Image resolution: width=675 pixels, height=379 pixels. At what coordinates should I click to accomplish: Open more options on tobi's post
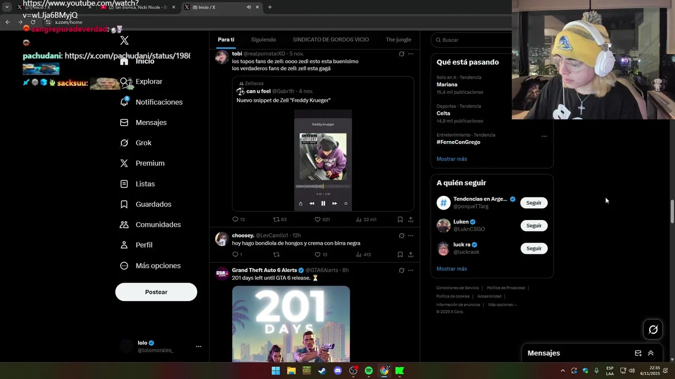coord(411,54)
